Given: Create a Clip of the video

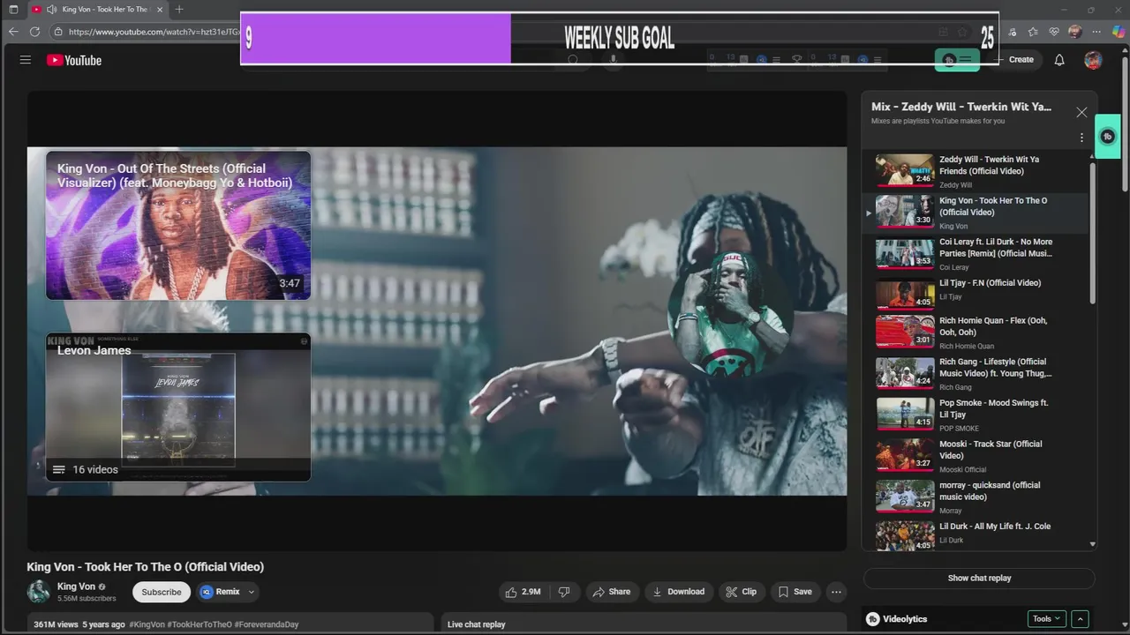Looking at the screenshot, I should click(742, 592).
